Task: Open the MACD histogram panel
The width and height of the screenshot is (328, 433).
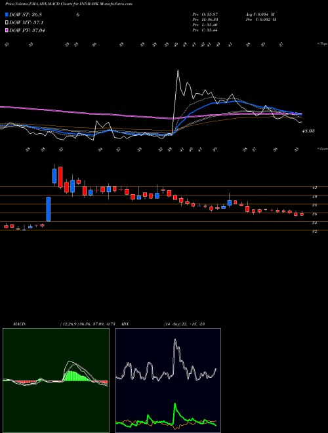Action: pyautogui.click(x=56, y=381)
